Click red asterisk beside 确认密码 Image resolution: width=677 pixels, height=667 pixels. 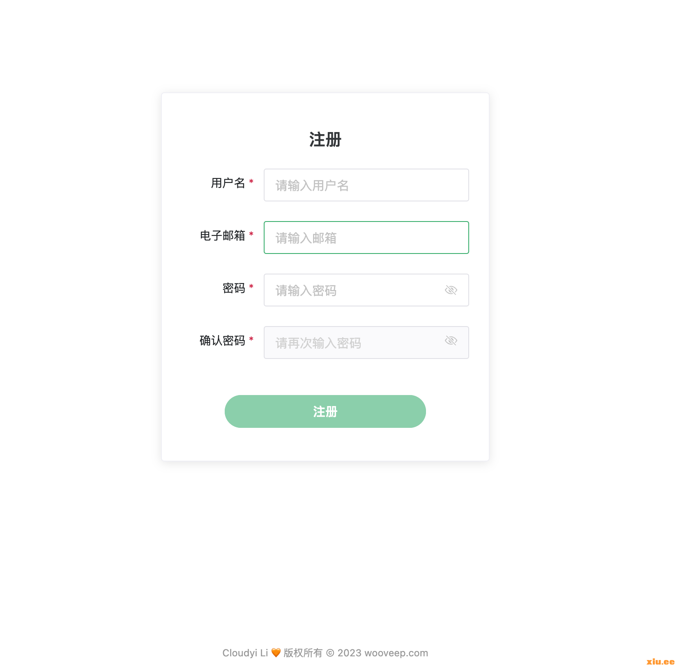point(251,339)
